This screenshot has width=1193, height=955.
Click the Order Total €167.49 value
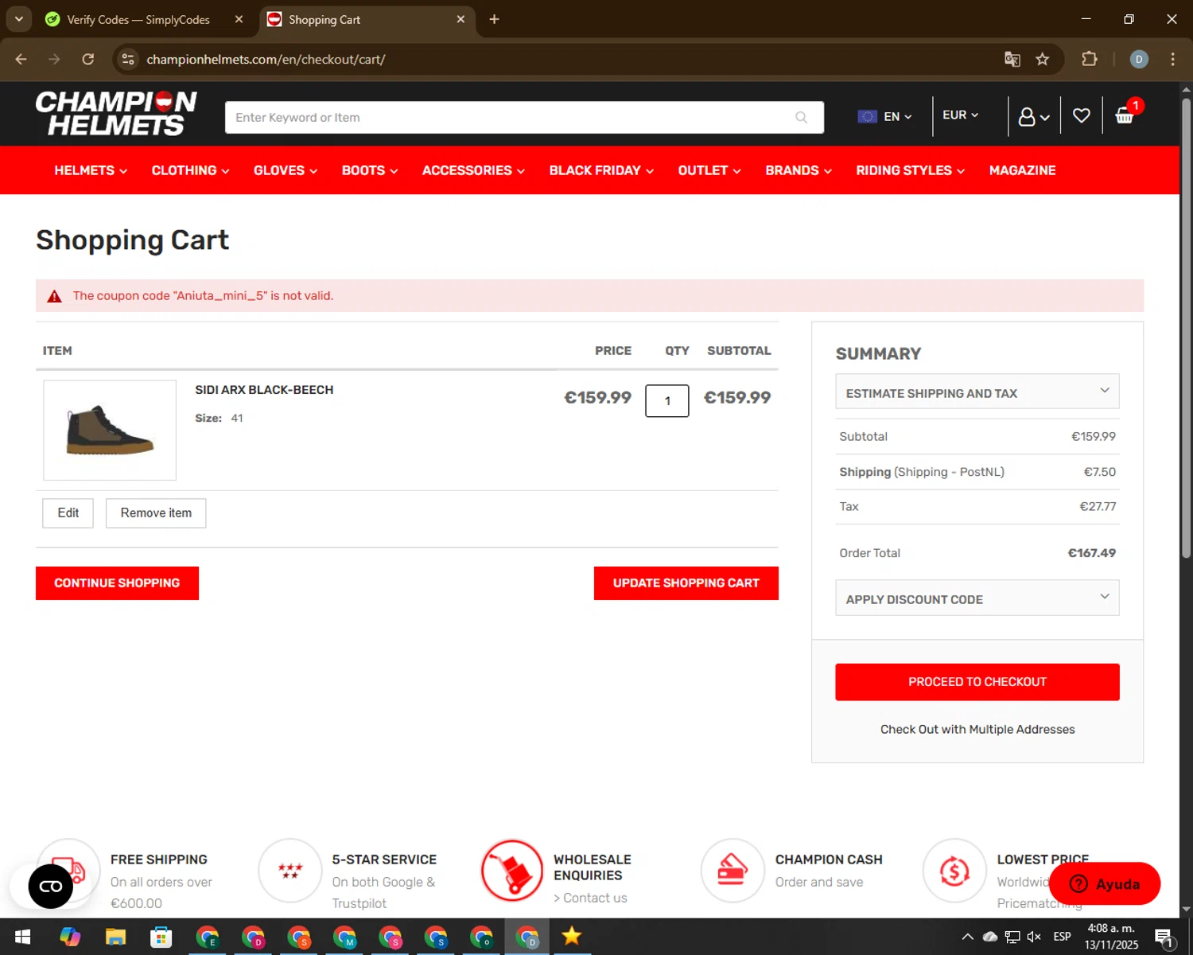pos(1091,553)
